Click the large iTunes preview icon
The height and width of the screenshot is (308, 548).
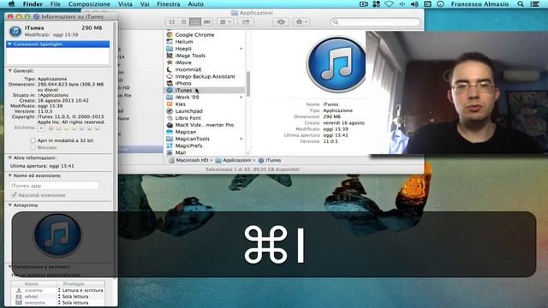coord(336,64)
